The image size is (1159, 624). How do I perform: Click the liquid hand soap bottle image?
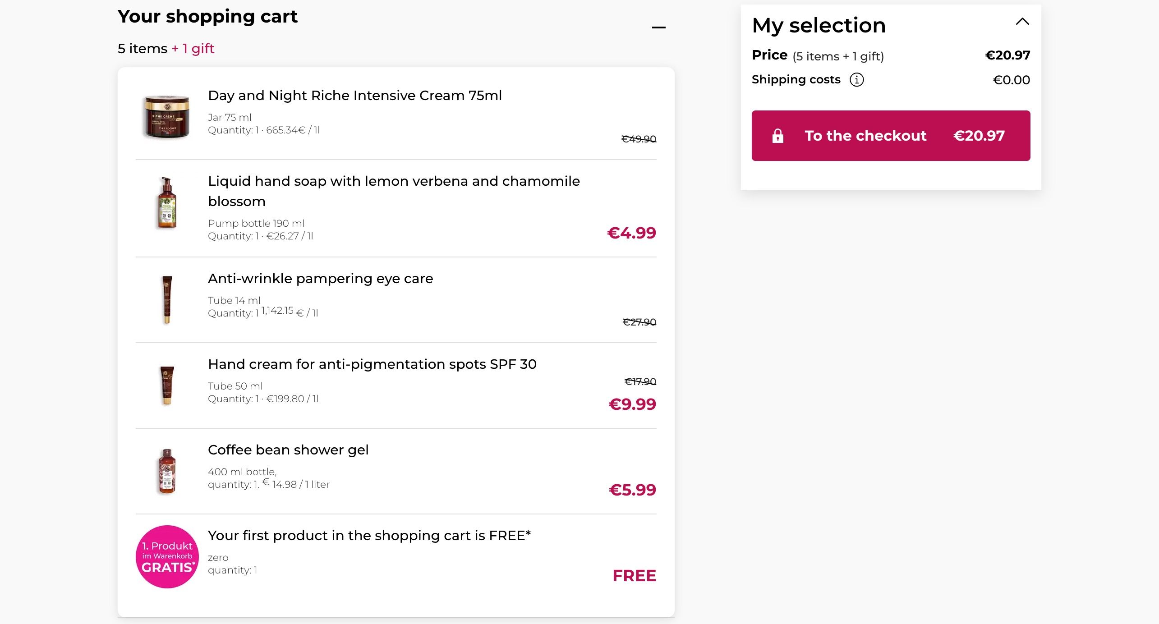tap(166, 203)
